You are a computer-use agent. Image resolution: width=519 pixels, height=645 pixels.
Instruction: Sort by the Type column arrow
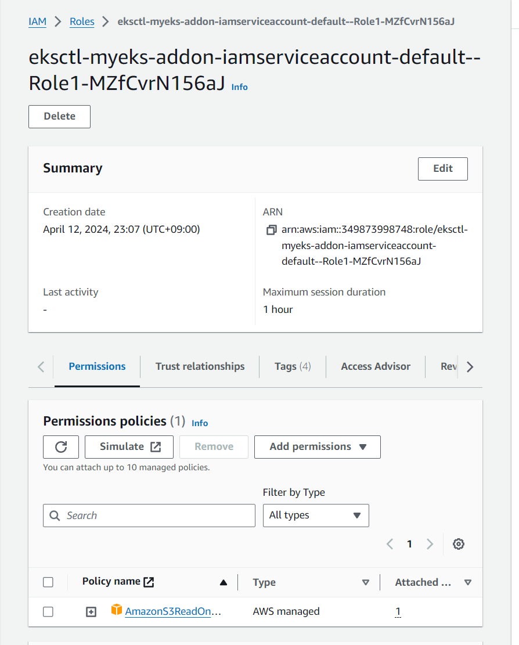point(366,582)
